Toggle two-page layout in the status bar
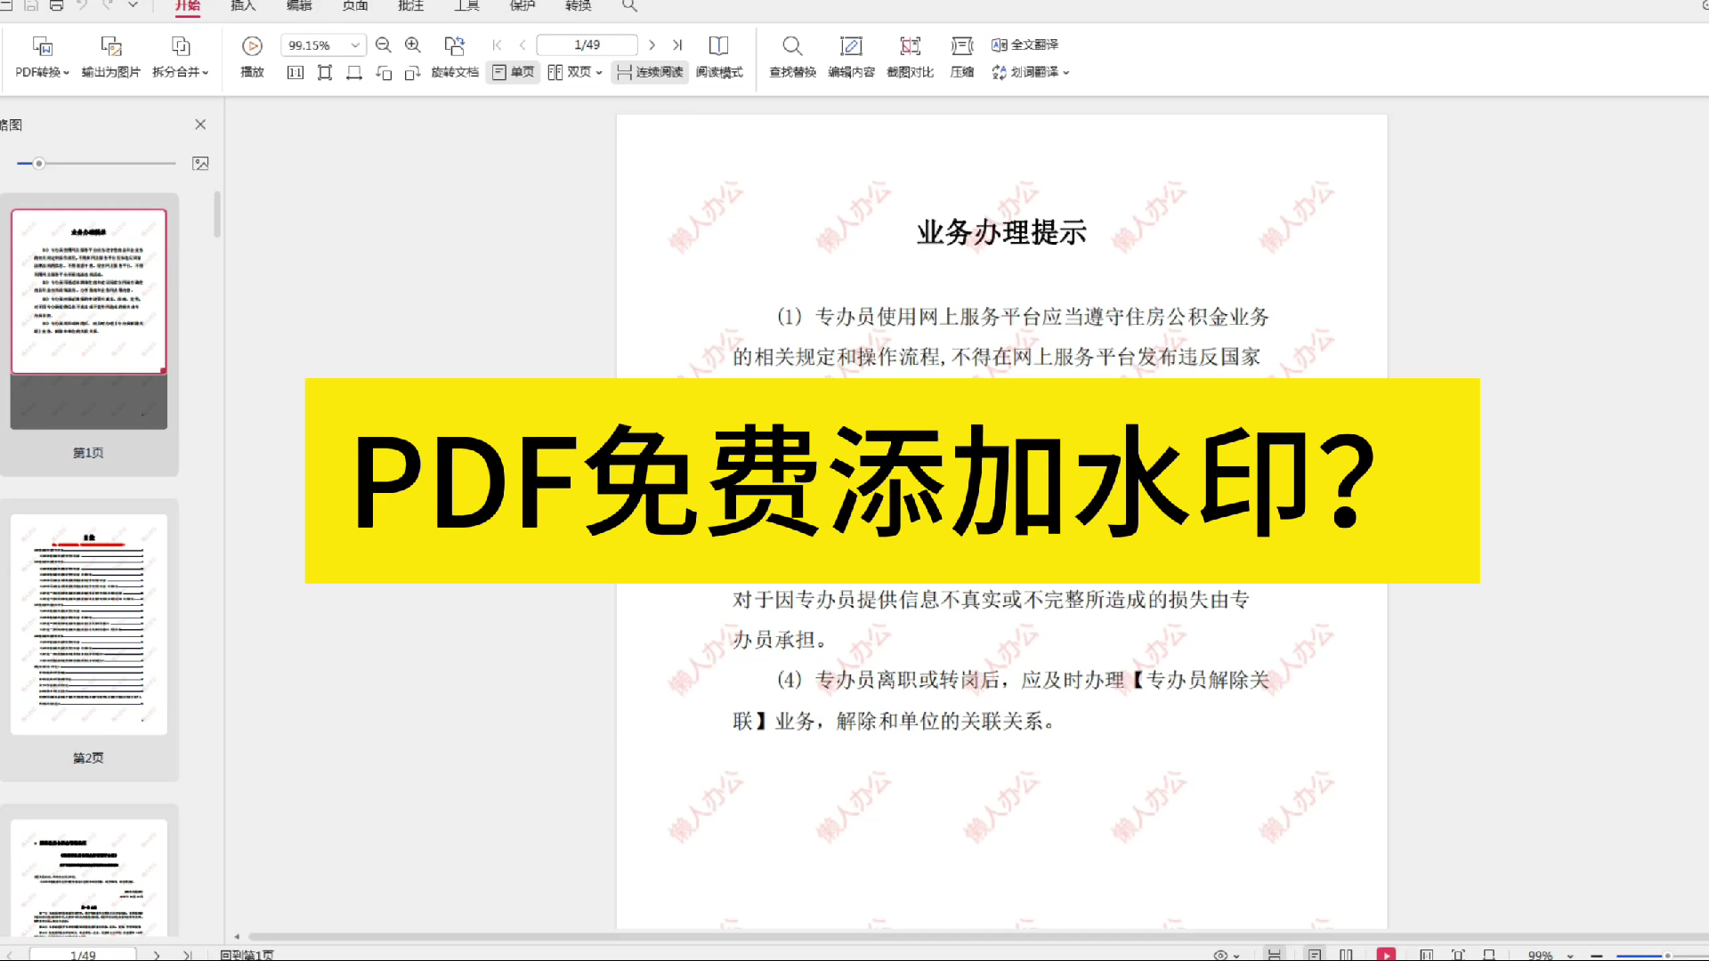Screen dimensions: 1709x961 click(x=1346, y=955)
